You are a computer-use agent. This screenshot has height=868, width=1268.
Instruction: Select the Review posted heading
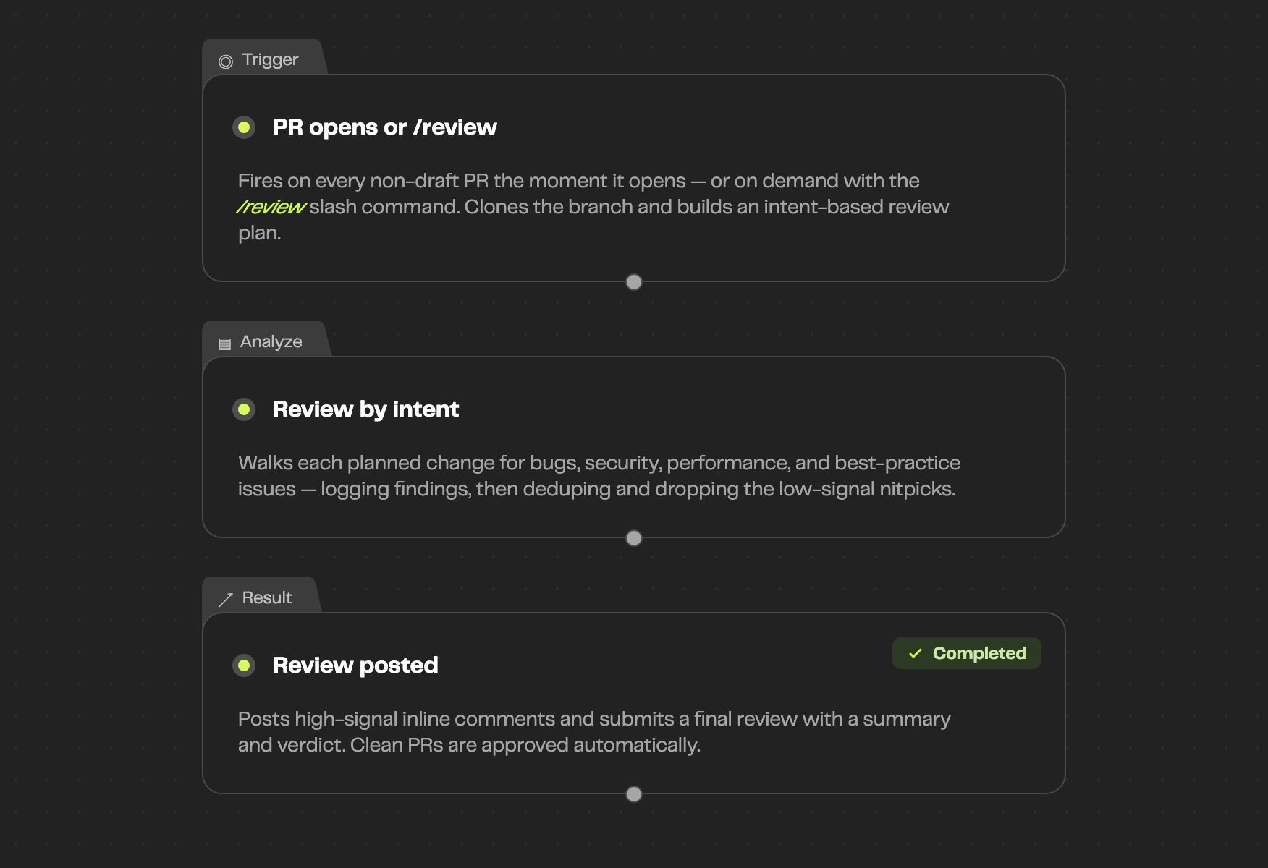[x=355, y=665]
